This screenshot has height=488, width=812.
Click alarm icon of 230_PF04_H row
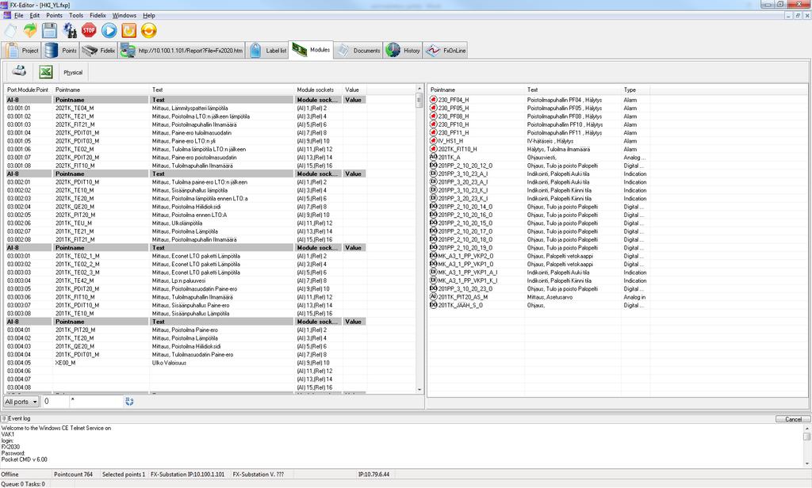(434, 100)
